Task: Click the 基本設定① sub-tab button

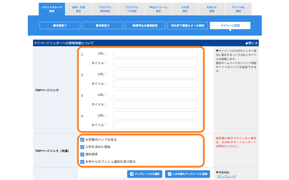Action: [60, 25]
